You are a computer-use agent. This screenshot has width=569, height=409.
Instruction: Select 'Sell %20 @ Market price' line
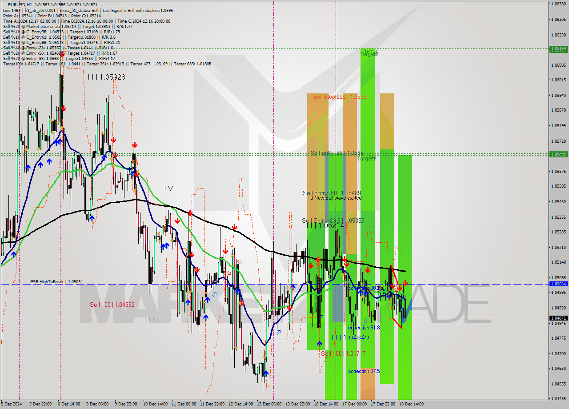(x=68, y=26)
